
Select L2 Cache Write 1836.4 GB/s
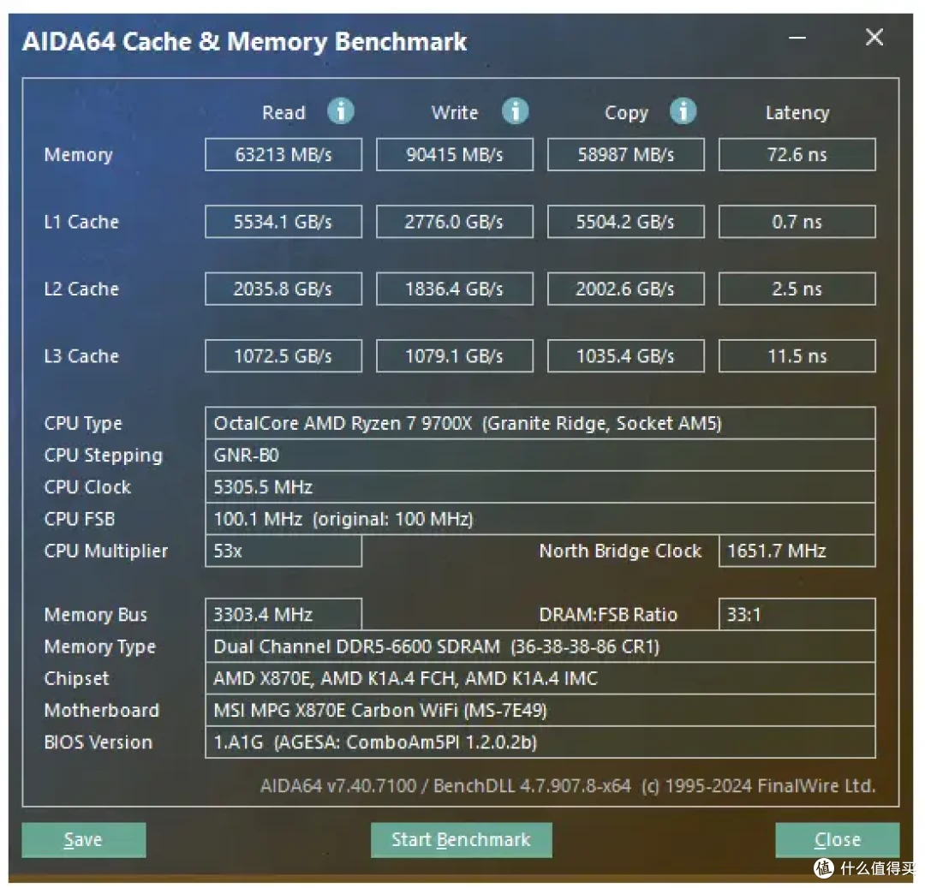pyautogui.click(x=454, y=289)
